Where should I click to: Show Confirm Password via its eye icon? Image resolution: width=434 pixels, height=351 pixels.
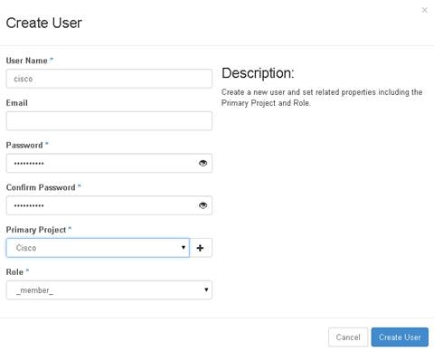click(203, 205)
